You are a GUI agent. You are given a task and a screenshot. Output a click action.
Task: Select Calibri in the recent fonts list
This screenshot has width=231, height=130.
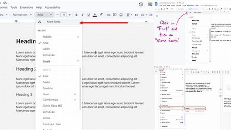[x=46, y=49]
